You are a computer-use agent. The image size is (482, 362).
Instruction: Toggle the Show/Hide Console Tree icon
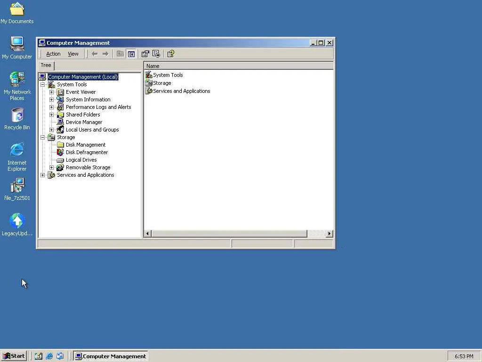(131, 54)
